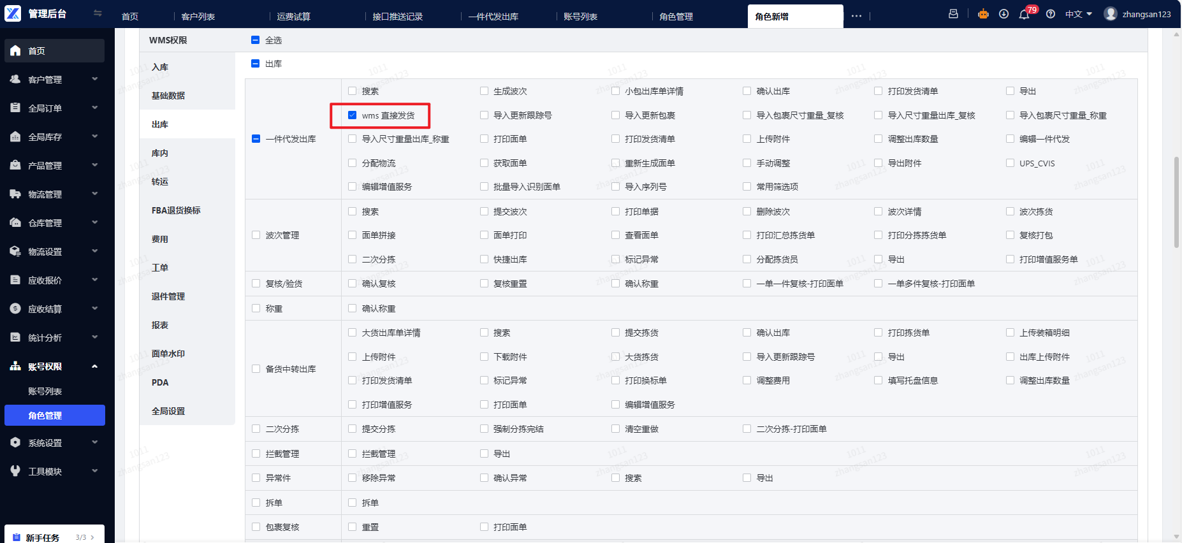The height and width of the screenshot is (543, 1182).
Task: Click the 工具模块 sidebar icon
Action: coord(15,471)
